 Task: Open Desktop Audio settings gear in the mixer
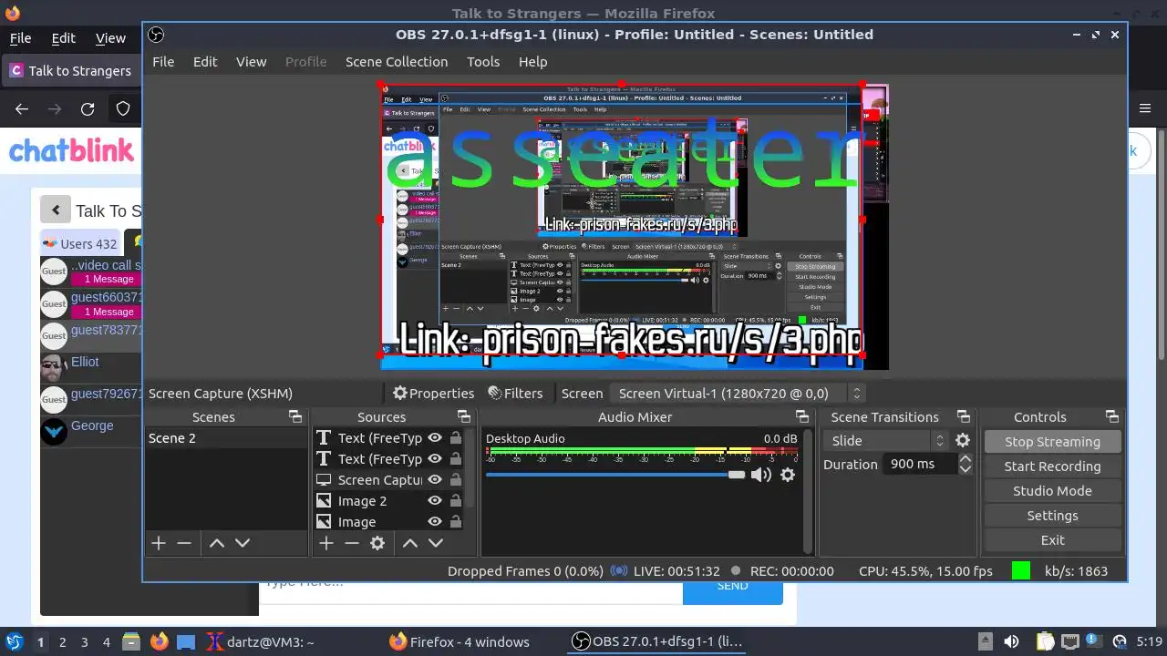pos(788,475)
